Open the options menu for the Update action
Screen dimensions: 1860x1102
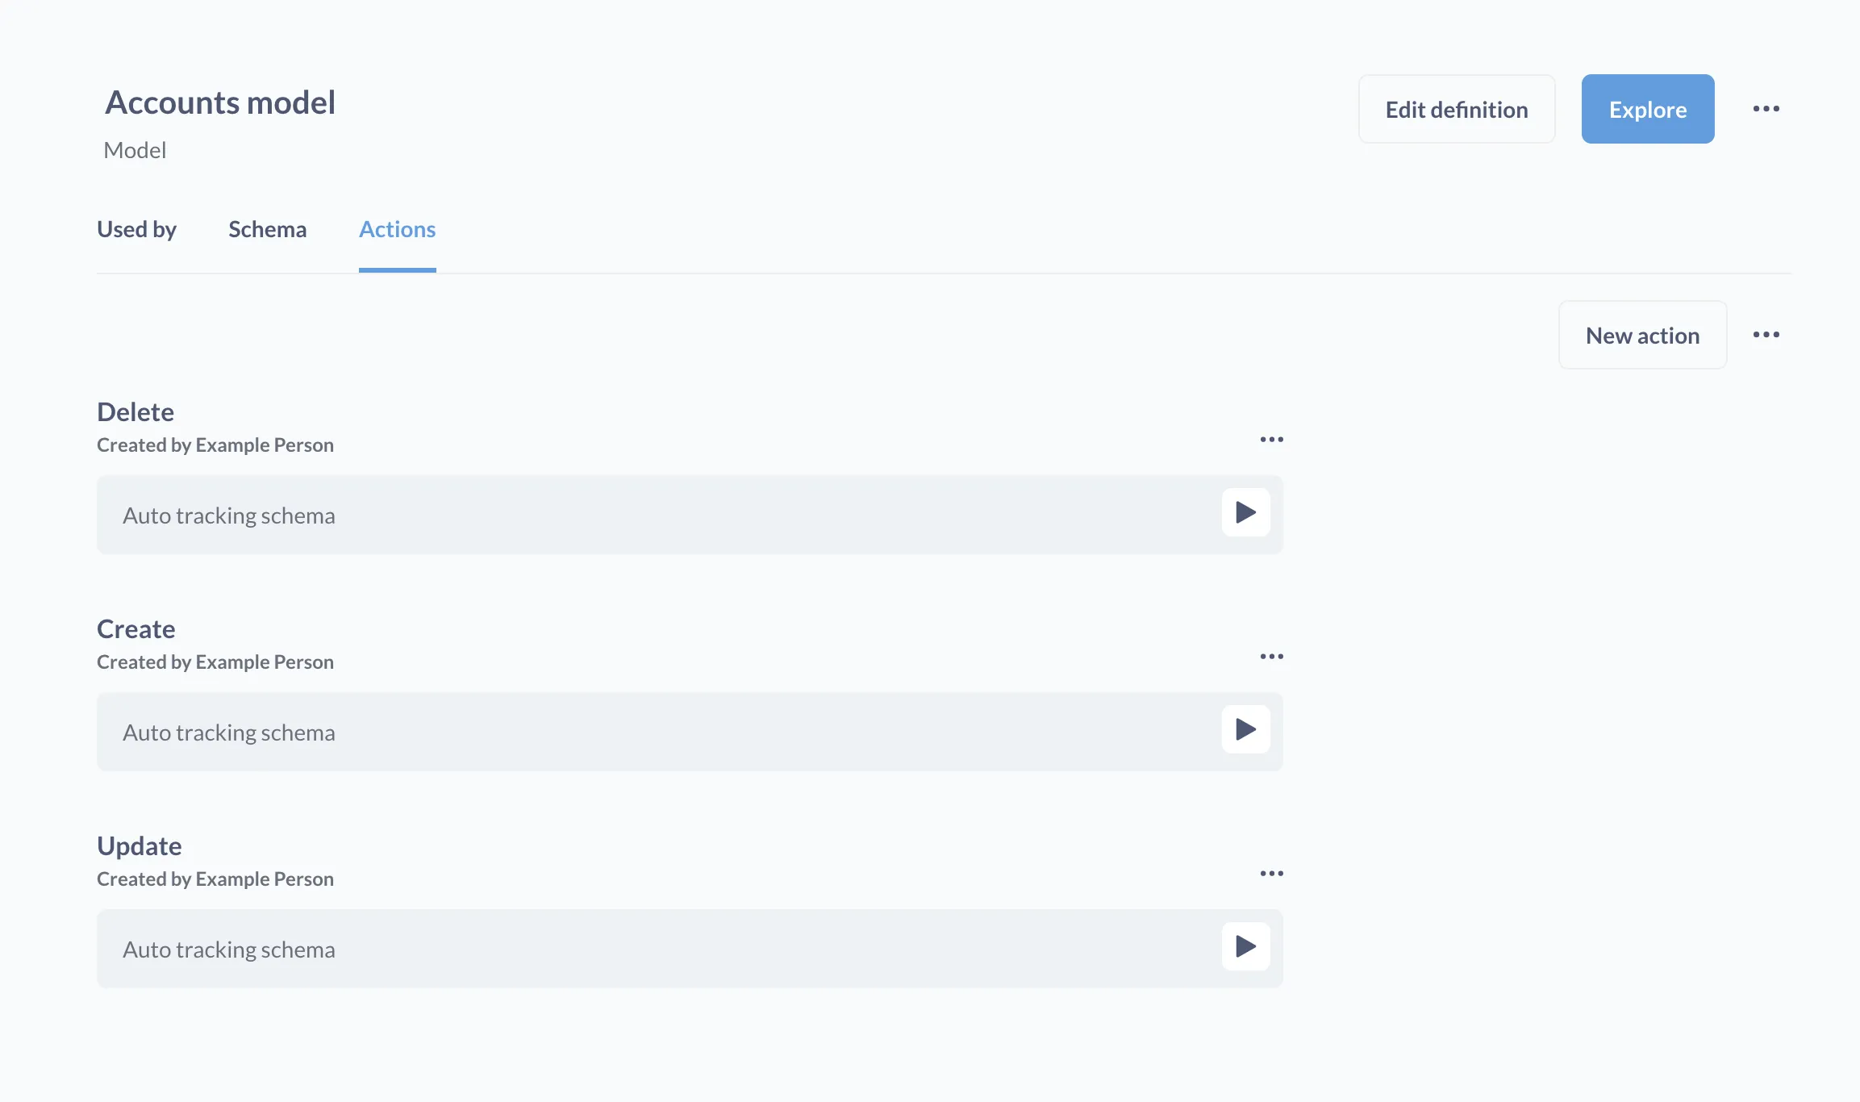[x=1271, y=873]
